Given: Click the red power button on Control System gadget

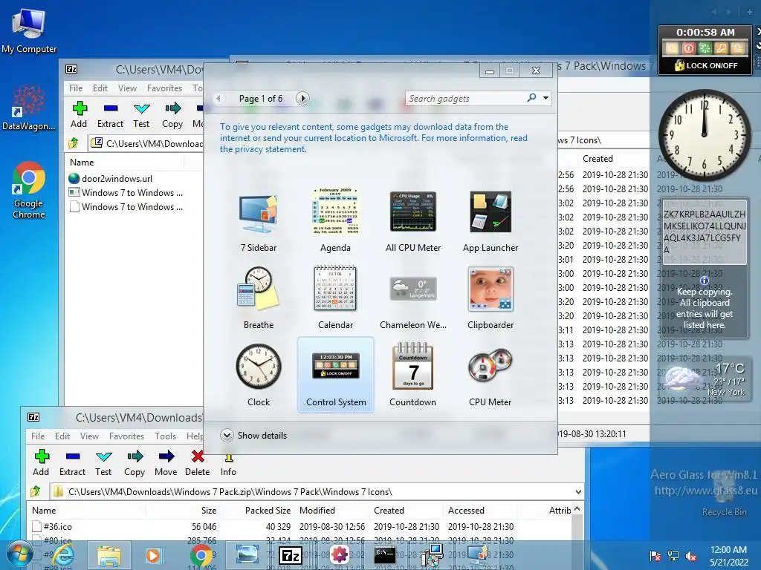Looking at the screenshot, I should [x=689, y=48].
